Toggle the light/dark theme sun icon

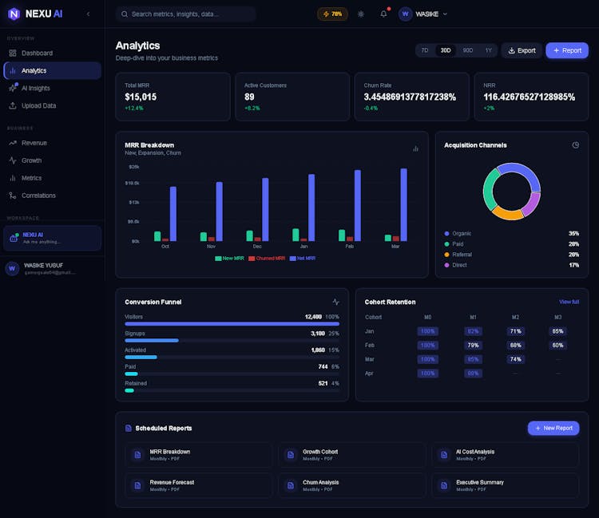pyautogui.click(x=361, y=14)
